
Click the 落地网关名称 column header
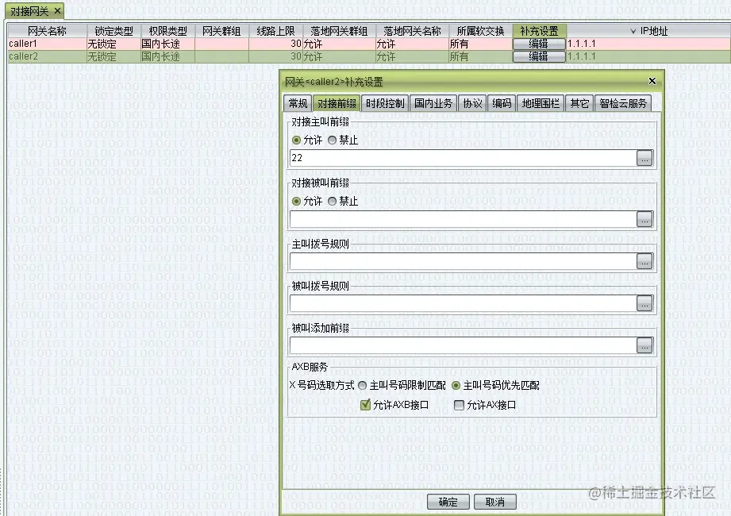tap(412, 31)
